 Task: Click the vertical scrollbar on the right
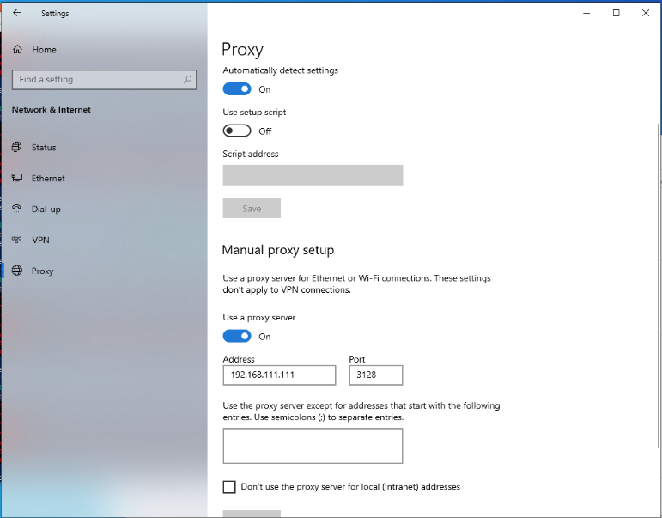coord(659,285)
